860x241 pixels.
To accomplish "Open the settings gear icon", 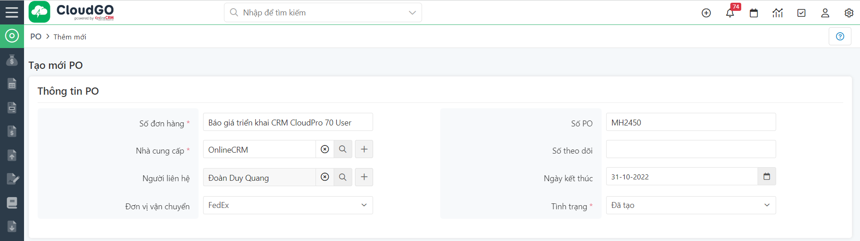I will point(849,13).
